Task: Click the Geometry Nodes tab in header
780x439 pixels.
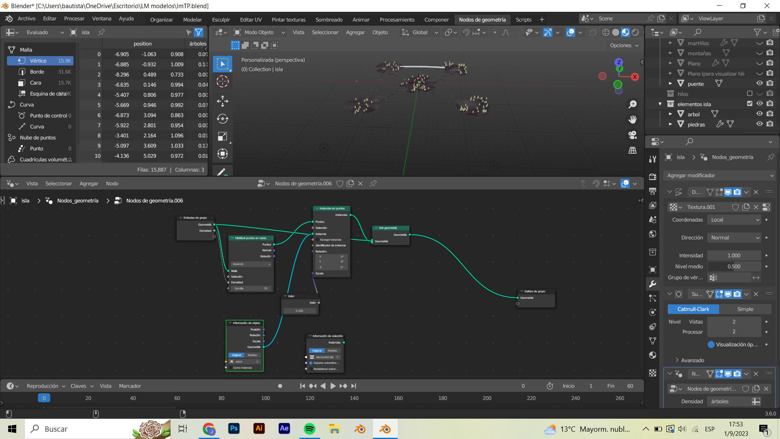Action: [482, 19]
